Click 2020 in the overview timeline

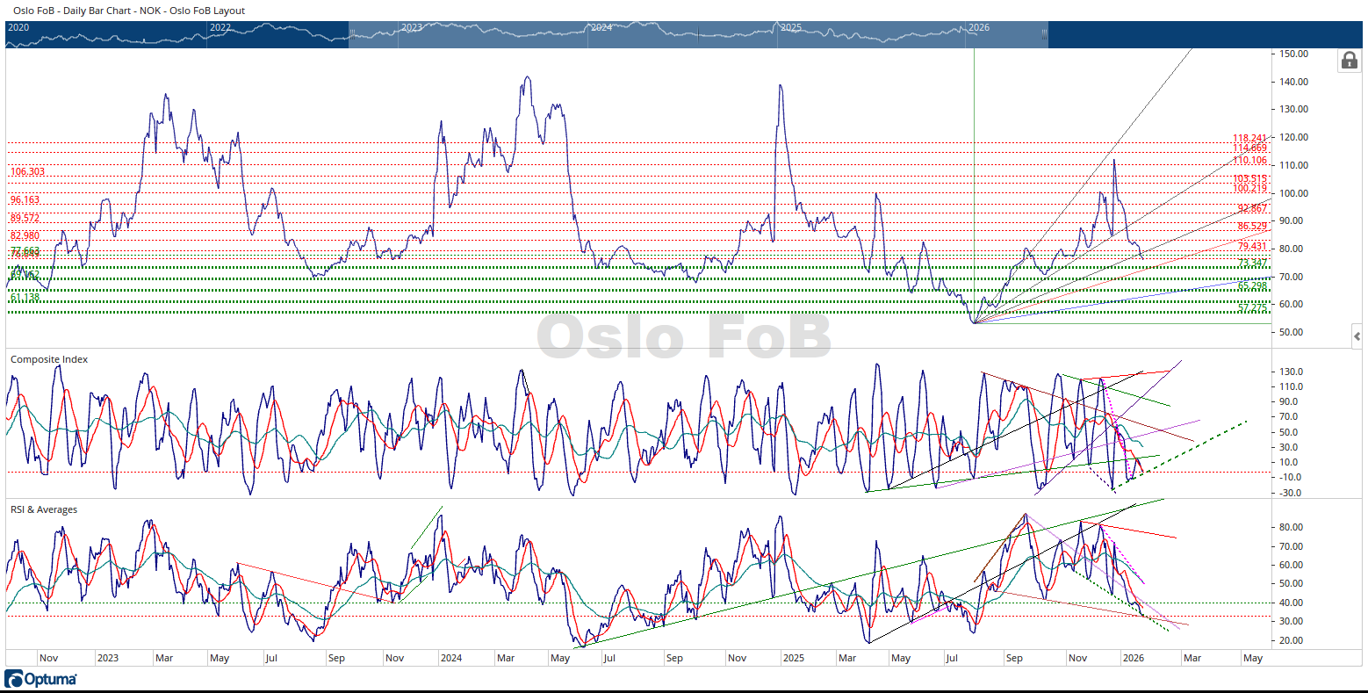18,27
